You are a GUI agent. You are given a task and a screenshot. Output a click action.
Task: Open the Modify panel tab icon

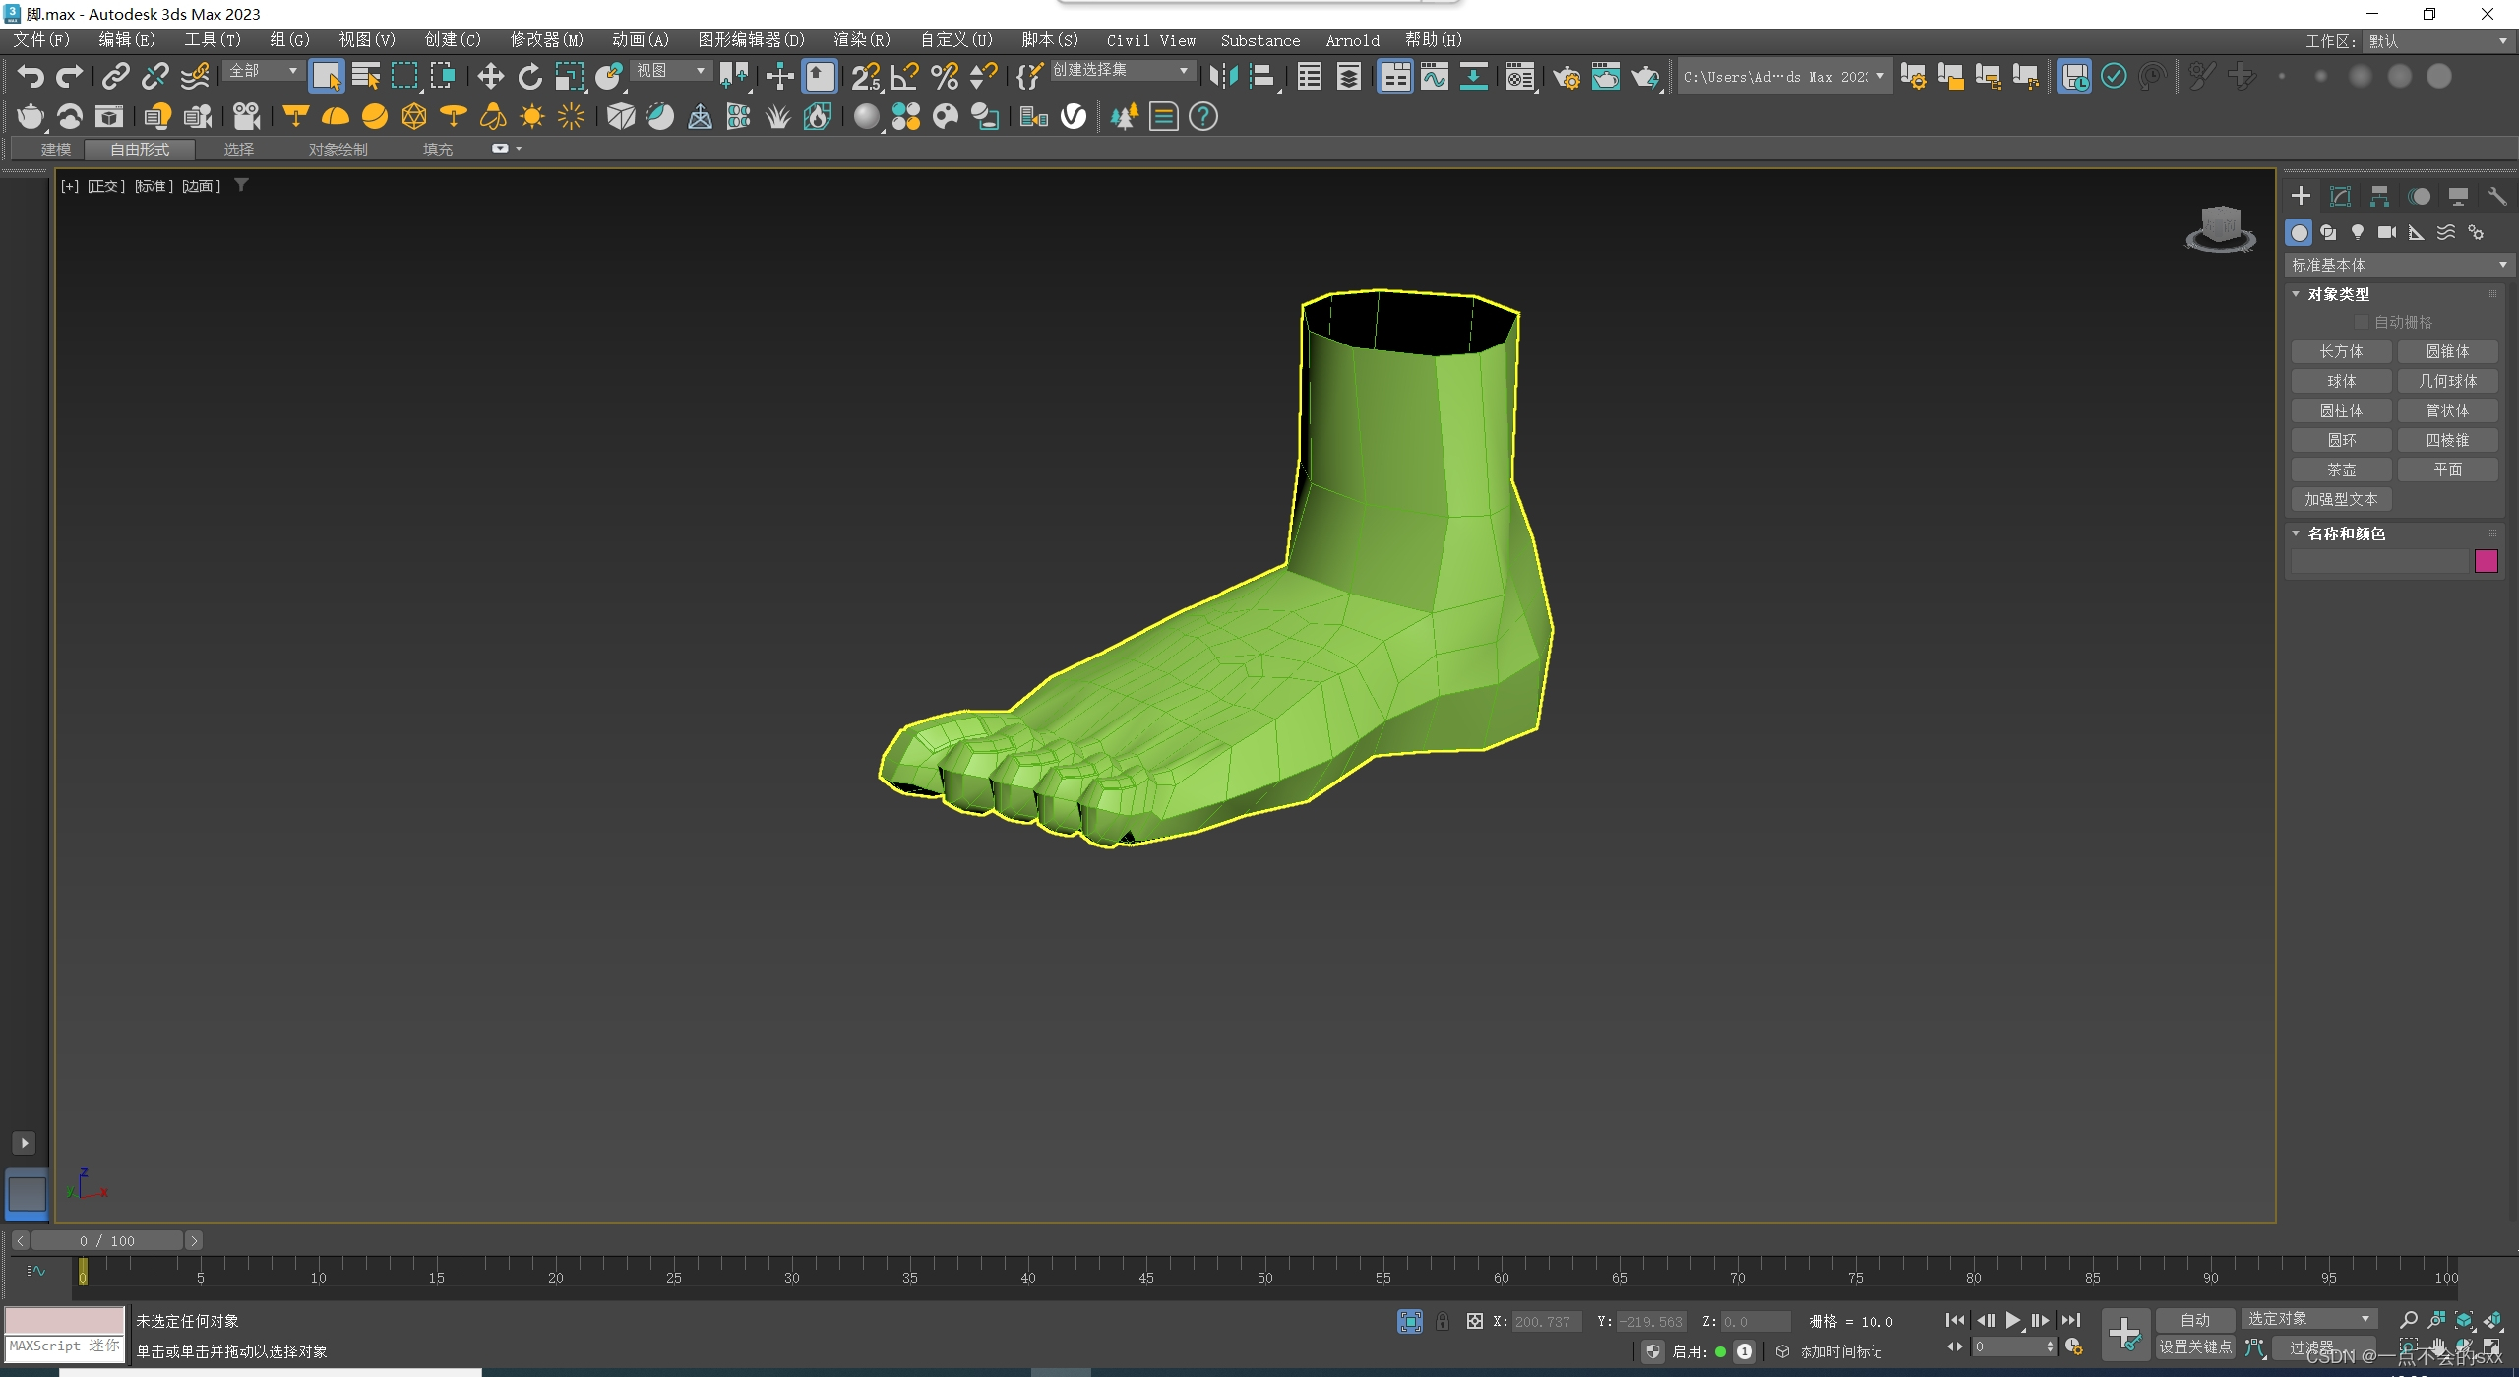pyautogui.click(x=2340, y=196)
